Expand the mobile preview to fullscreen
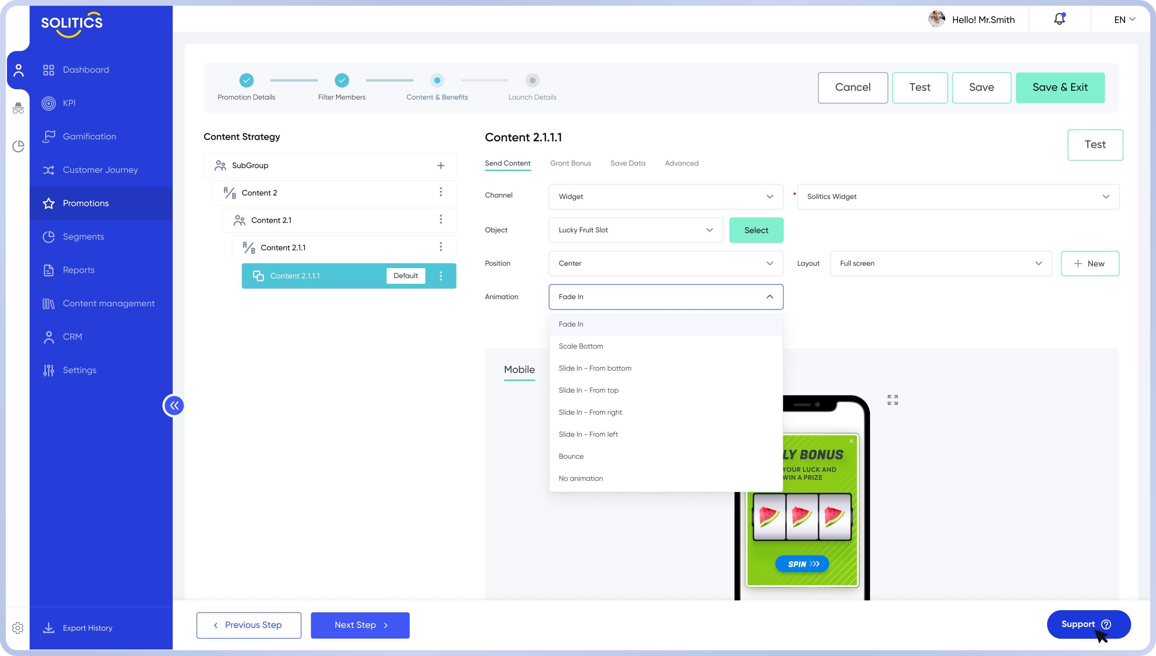Image resolution: width=1156 pixels, height=656 pixels. (892, 400)
